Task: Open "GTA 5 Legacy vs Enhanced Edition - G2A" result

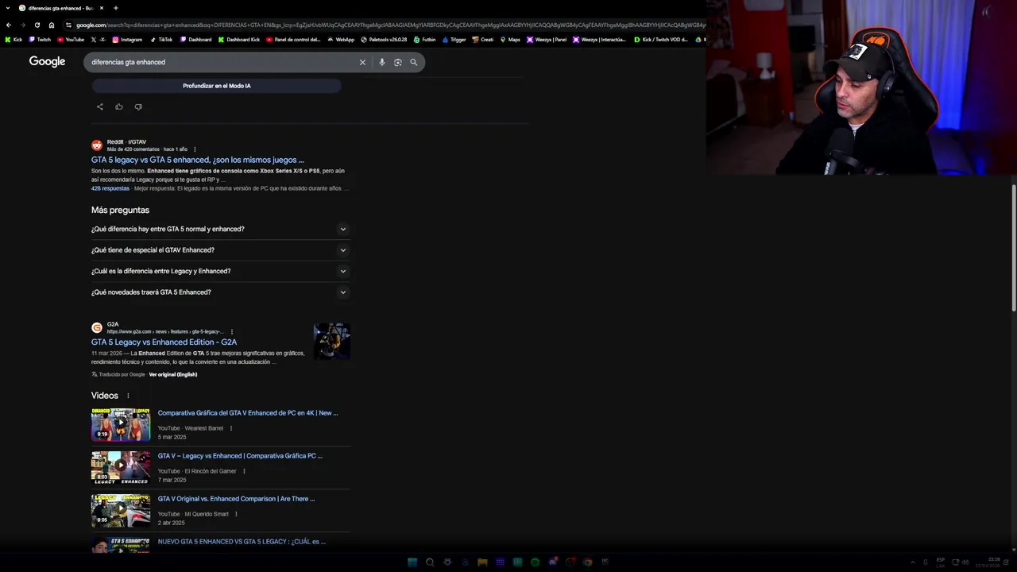Action: tap(164, 342)
